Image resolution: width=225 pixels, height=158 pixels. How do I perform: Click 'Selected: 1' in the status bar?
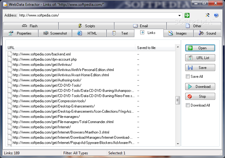click(x=117, y=153)
